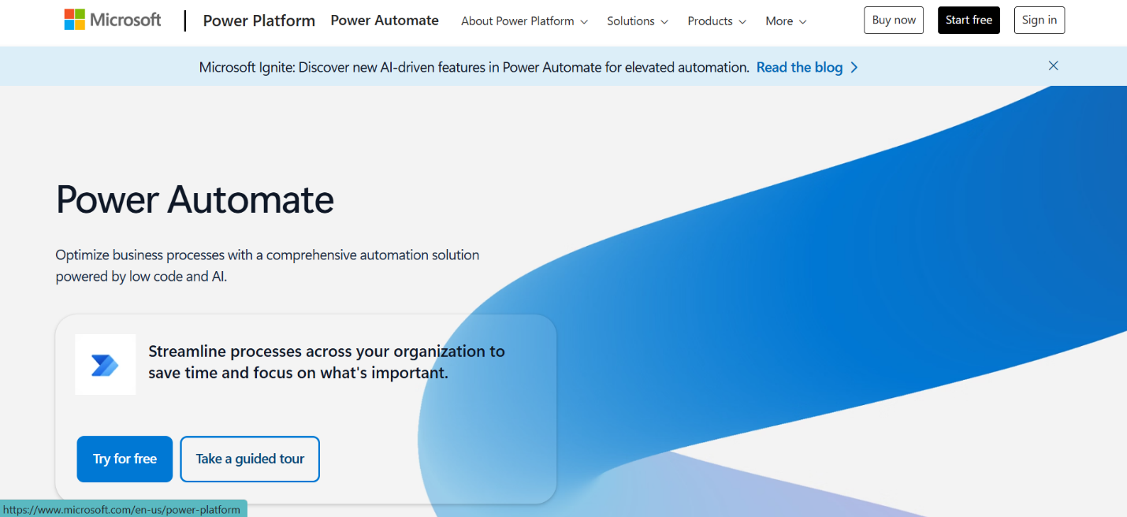Image resolution: width=1127 pixels, height=517 pixels.
Task: Click the Streamline processes card text
Action: [x=326, y=362]
